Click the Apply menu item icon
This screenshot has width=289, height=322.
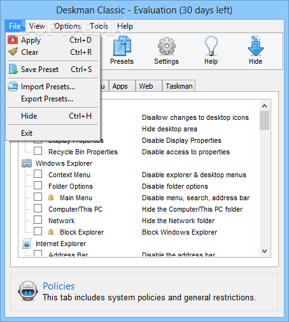click(x=13, y=40)
